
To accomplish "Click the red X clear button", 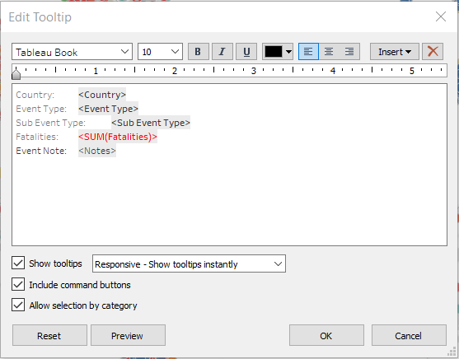I will (x=433, y=52).
